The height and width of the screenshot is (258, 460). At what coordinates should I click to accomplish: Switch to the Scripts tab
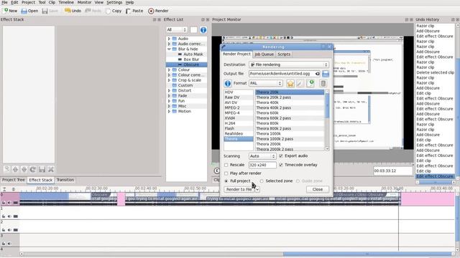click(284, 54)
